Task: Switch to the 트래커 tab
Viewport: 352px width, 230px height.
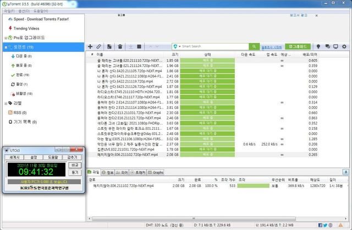Action: (x=137, y=172)
